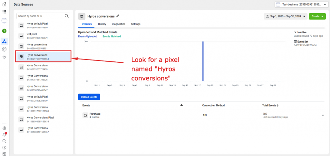Click icon beside Hyros default Pixel ID 972850116574550
This screenshot has width=330, height=156.
21,25
